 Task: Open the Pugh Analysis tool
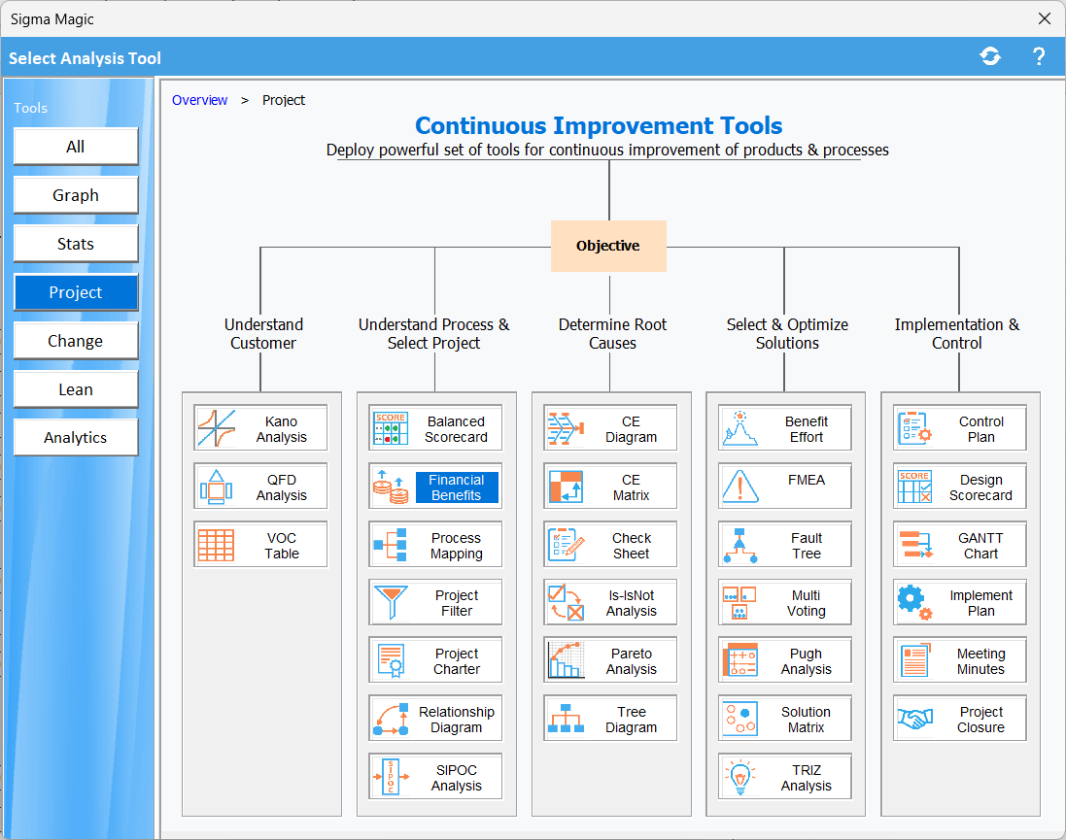coord(806,661)
